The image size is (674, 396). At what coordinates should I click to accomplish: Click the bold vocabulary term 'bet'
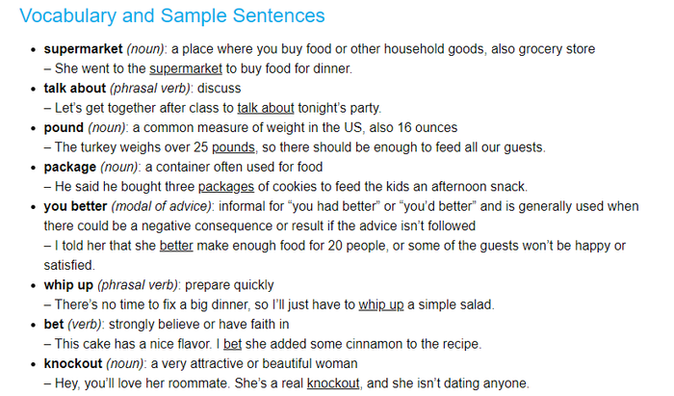(54, 324)
